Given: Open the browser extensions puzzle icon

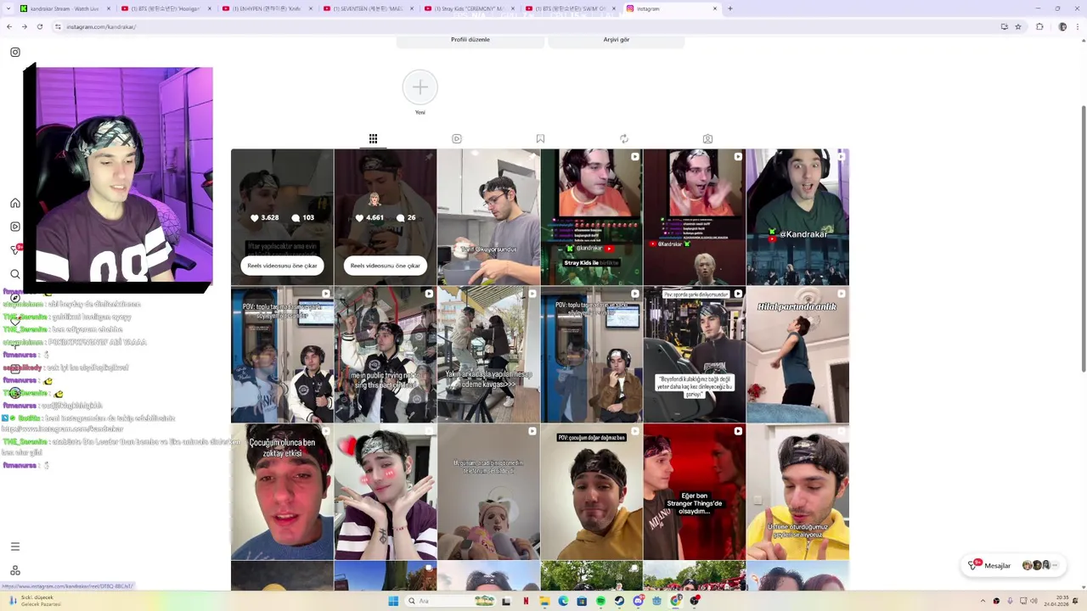Looking at the screenshot, I should coord(1039,26).
